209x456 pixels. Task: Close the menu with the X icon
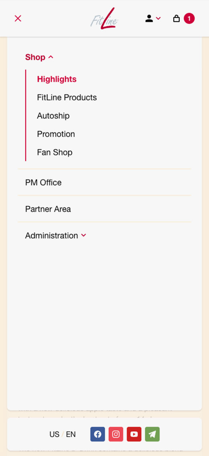pyautogui.click(x=18, y=18)
